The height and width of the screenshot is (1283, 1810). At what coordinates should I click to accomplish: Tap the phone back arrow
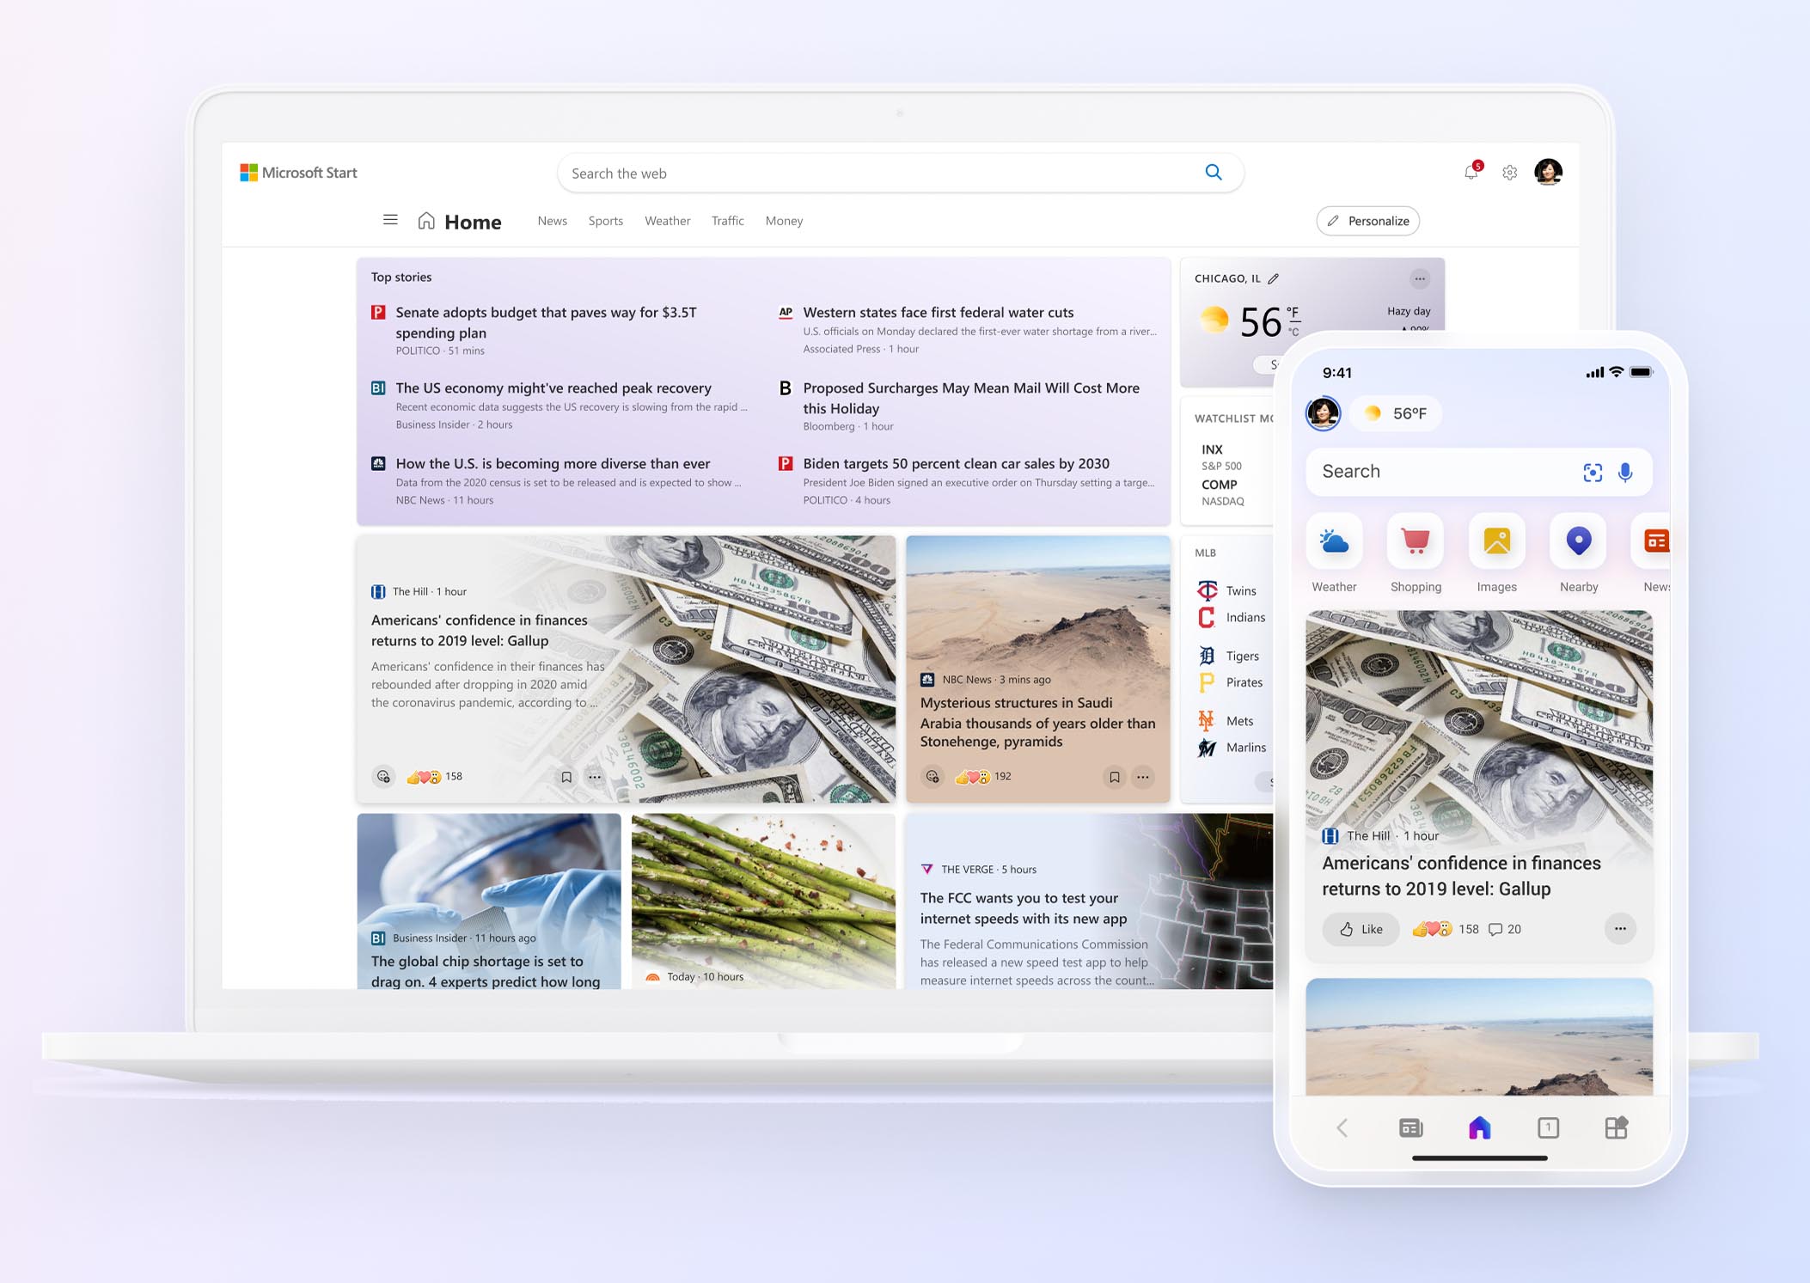1342,1127
